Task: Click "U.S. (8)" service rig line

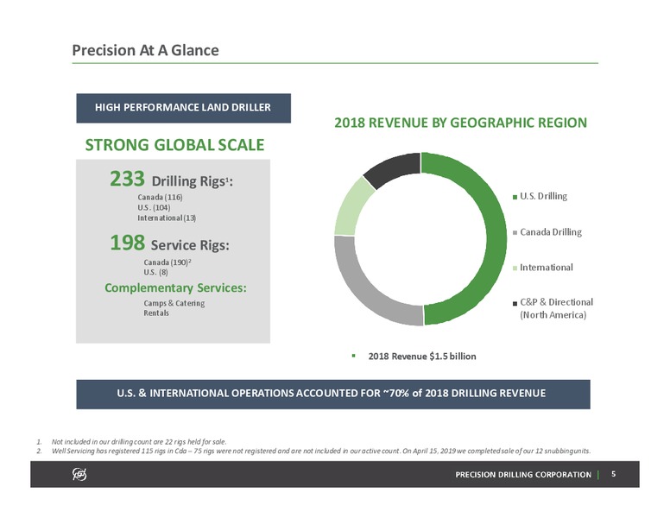Action: [x=155, y=272]
